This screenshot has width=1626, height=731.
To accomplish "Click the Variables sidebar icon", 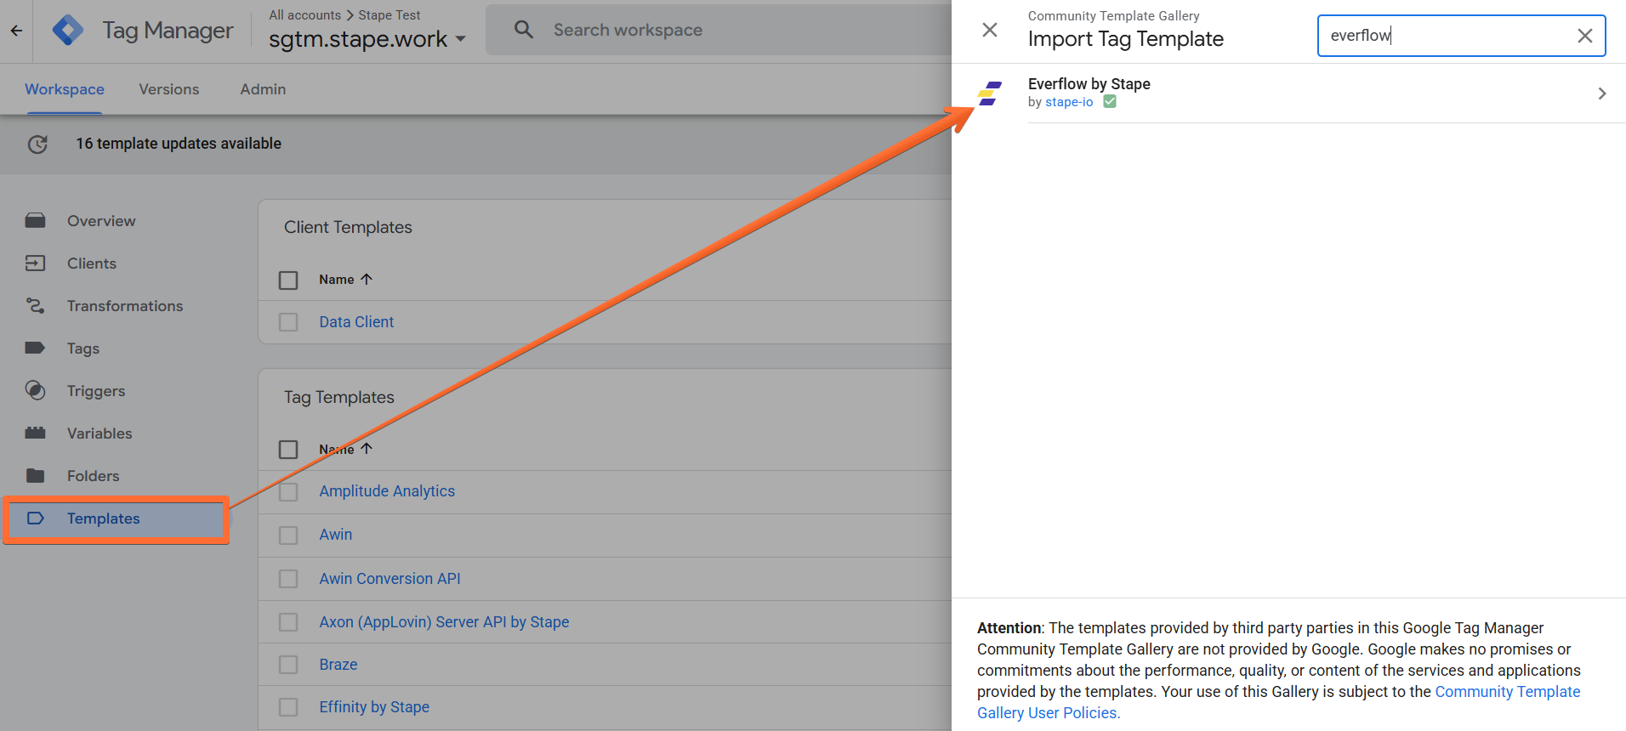I will [36, 433].
